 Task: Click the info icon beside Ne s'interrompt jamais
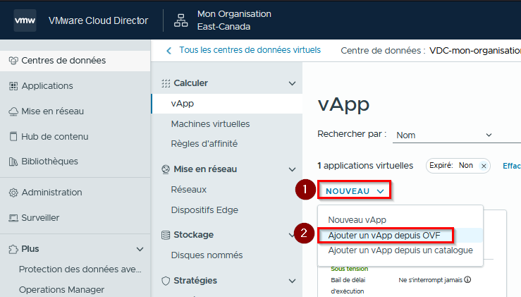[467, 279]
